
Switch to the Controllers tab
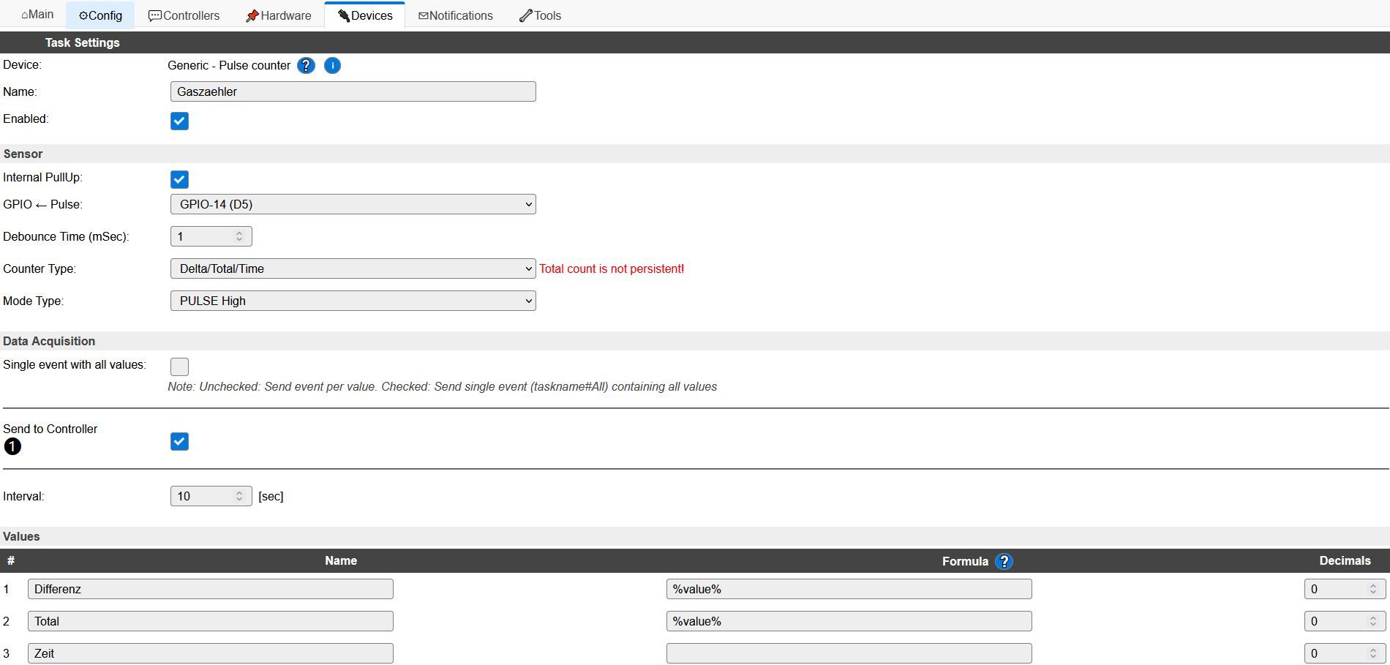coord(184,15)
